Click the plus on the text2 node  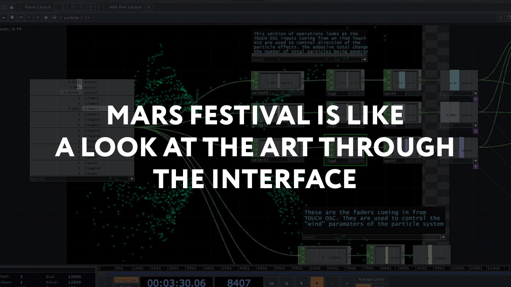click(443, 237)
